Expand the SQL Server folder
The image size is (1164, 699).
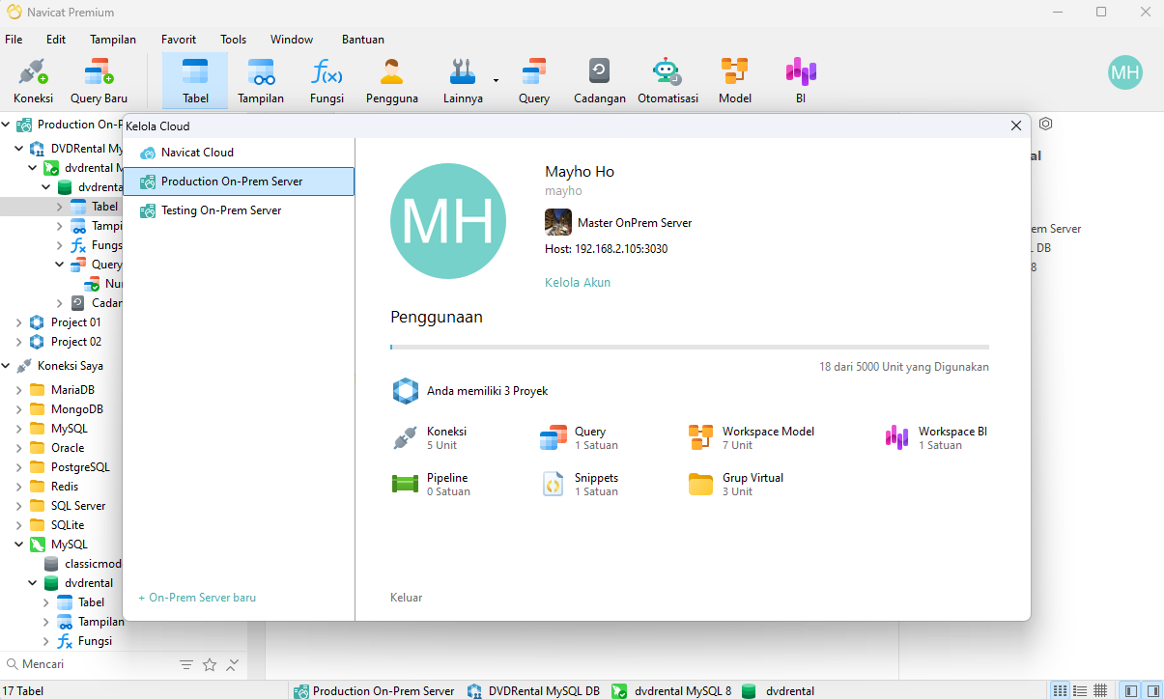coord(19,506)
